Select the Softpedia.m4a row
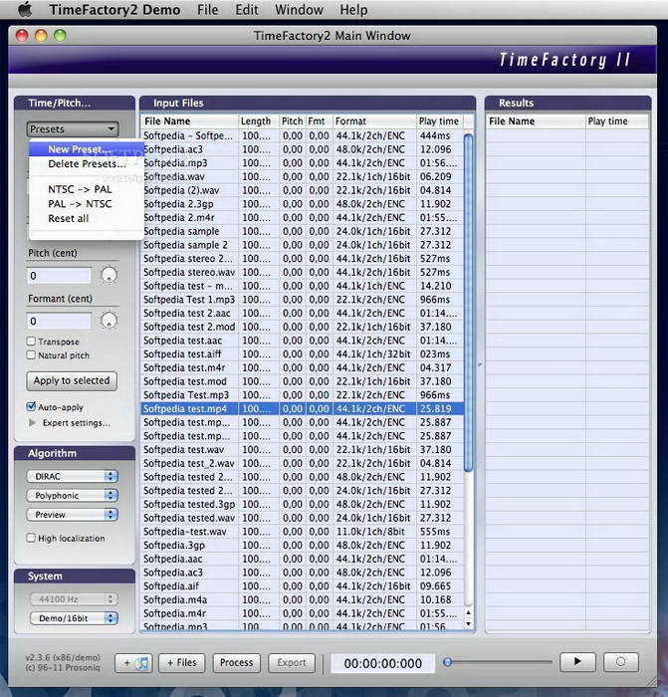 pyautogui.click(x=303, y=599)
